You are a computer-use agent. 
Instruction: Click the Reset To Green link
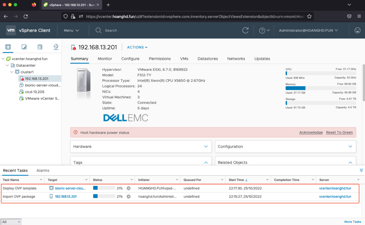point(339,132)
